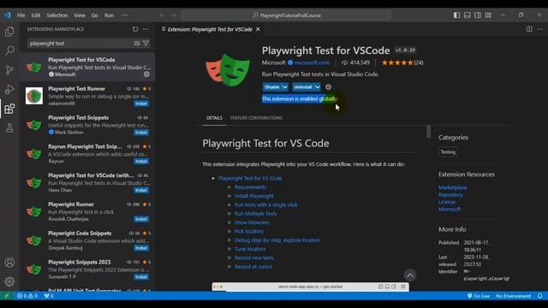The height and width of the screenshot is (308, 548).
Task: Refresh the extensions marketplace list
Action: 135,29
